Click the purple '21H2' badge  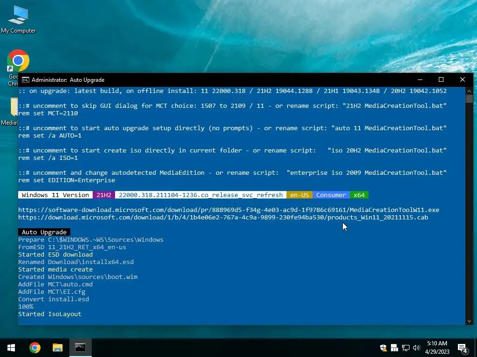click(x=104, y=195)
